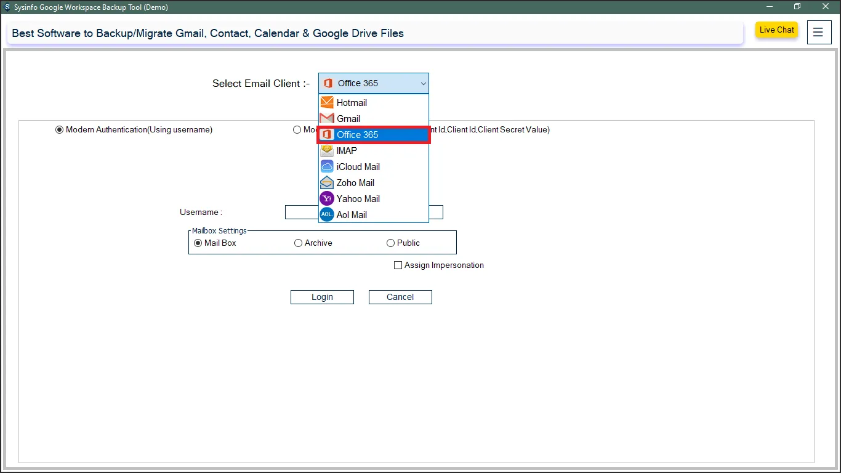This screenshot has height=473, width=841.
Task: Choose the Archive mailbox option
Action: tap(299, 243)
